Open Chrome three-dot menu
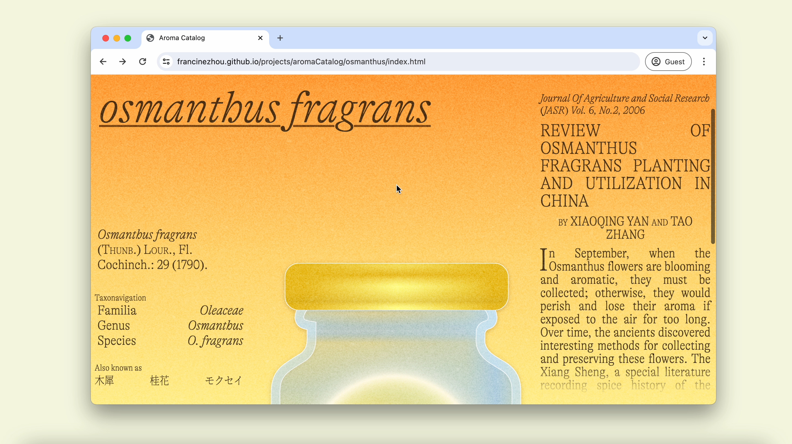The height and width of the screenshot is (444, 792). pyautogui.click(x=704, y=62)
